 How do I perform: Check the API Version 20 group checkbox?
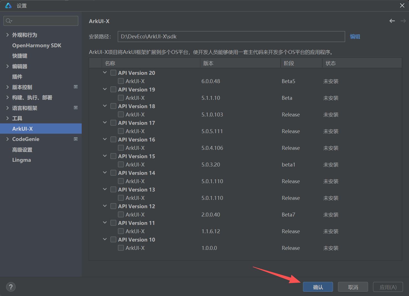pos(113,73)
